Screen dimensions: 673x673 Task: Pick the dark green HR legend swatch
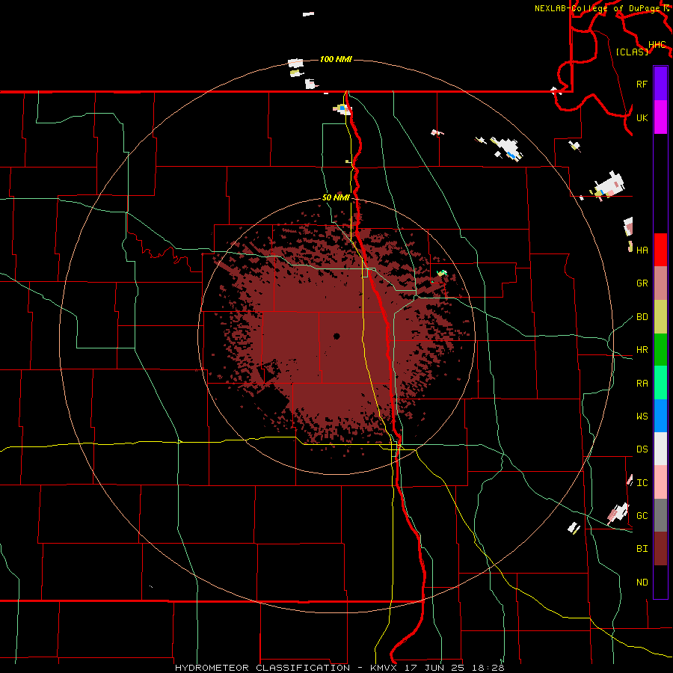(x=660, y=350)
